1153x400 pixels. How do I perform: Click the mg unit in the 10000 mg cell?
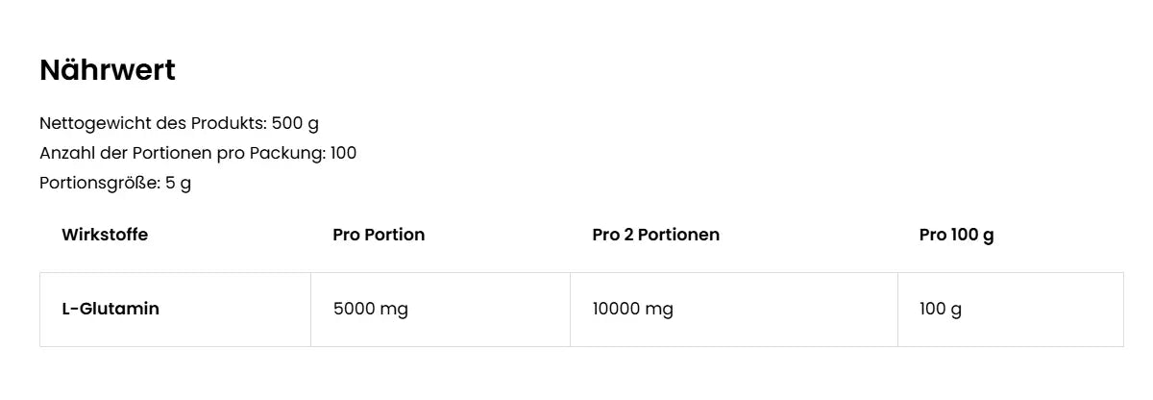[x=659, y=309]
